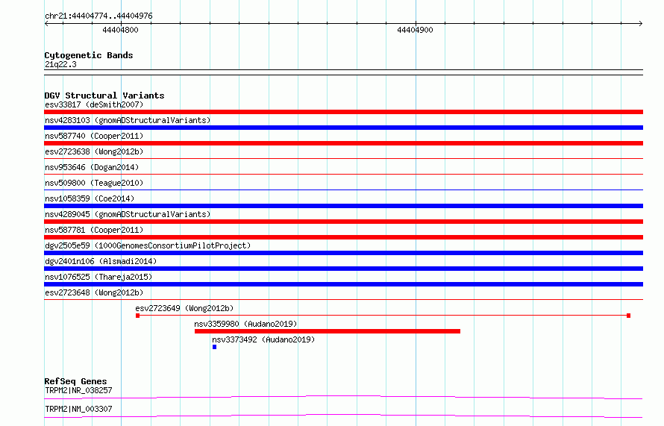This screenshot has width=664, height=426.
Task: Click the blue bar under dgv2401n106
Action: coord(343,269)
